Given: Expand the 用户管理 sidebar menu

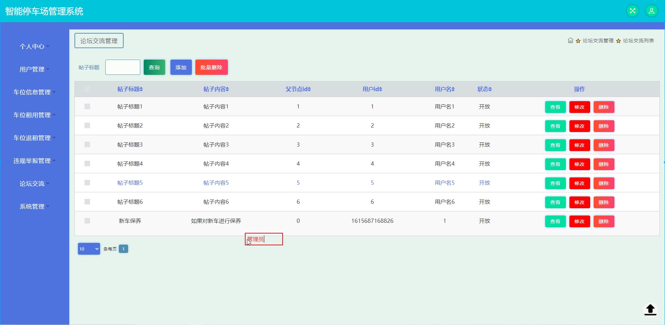Looking at the screenshot, I should point(35,69).
